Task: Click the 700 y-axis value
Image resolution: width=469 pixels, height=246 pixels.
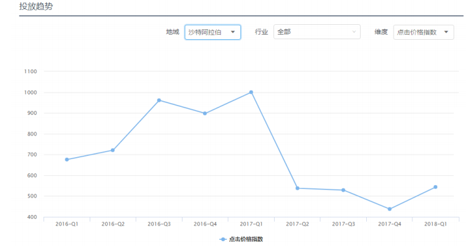Action: (32, 155)
